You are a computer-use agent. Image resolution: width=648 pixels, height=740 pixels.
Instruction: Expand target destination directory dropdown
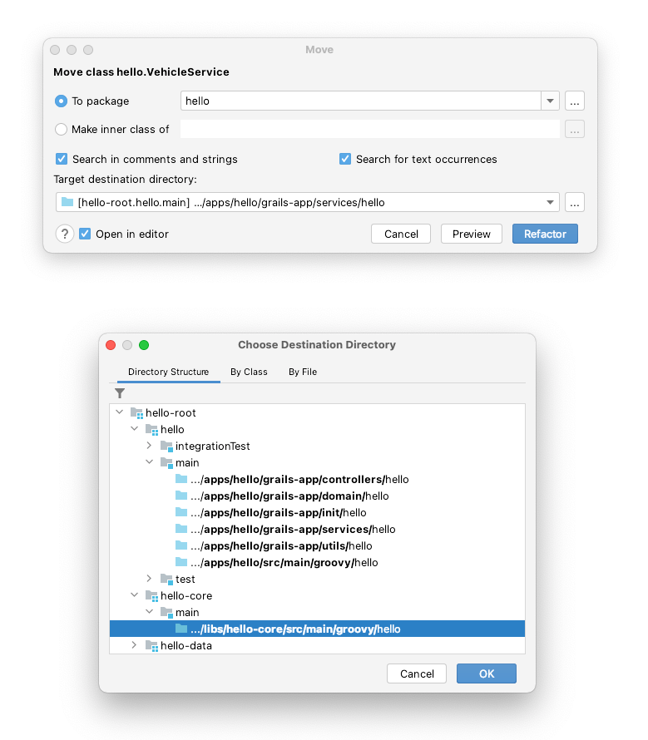pos(550,203)
